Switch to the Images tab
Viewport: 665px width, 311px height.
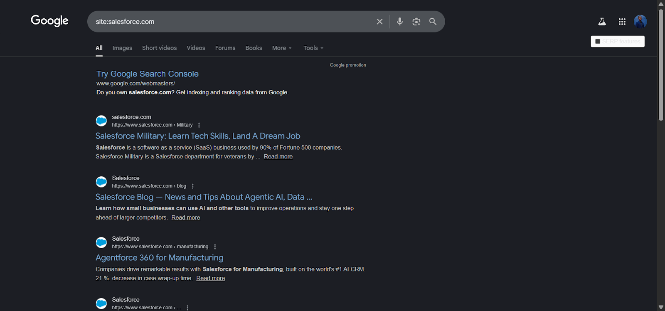click(122, 48)
